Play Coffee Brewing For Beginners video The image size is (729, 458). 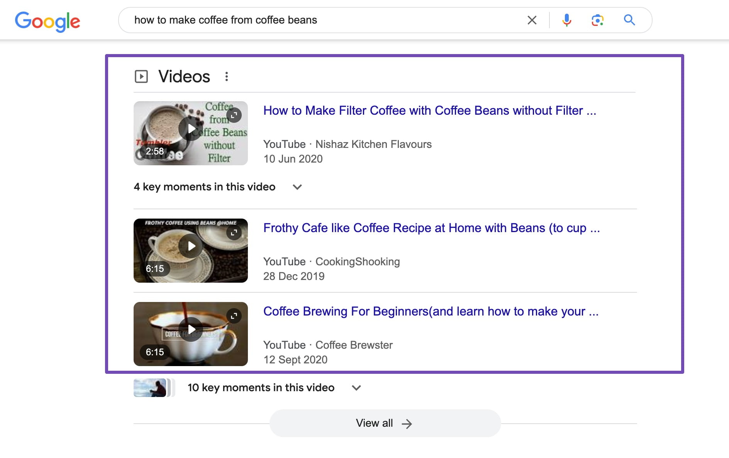pyautogui.click(x=191, y=329)
